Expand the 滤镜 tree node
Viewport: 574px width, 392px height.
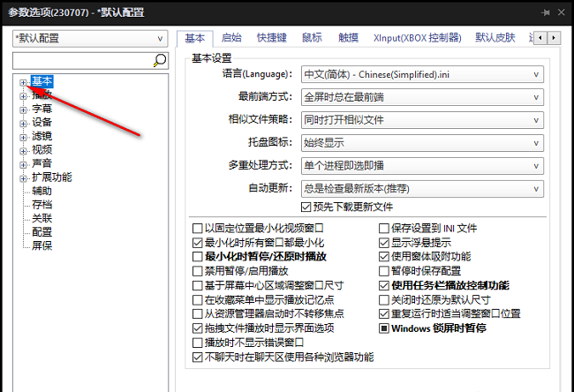[x=23, y=137]
